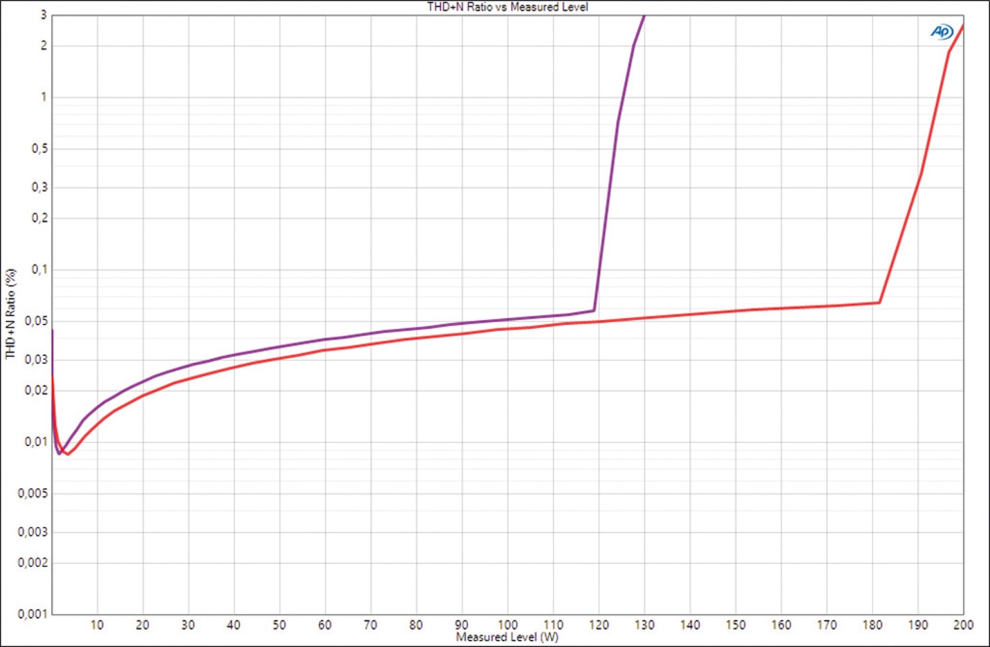The width and height of the screenshot is (990, 647).
Task: Click the 60 tick label on the x-axis
Action: pyautogui.click(x=325, y=625)
